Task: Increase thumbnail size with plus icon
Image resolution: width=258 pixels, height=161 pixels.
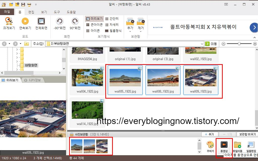Action: coord(255,44)
